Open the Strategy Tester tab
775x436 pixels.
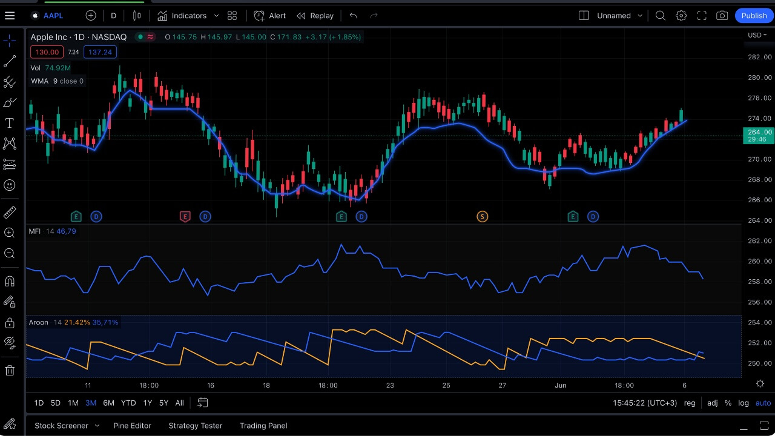[196, 426]
